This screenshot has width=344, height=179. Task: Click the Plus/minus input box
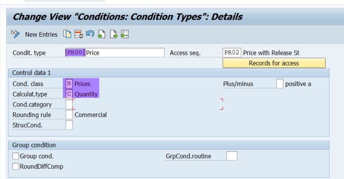click(279, 84)
